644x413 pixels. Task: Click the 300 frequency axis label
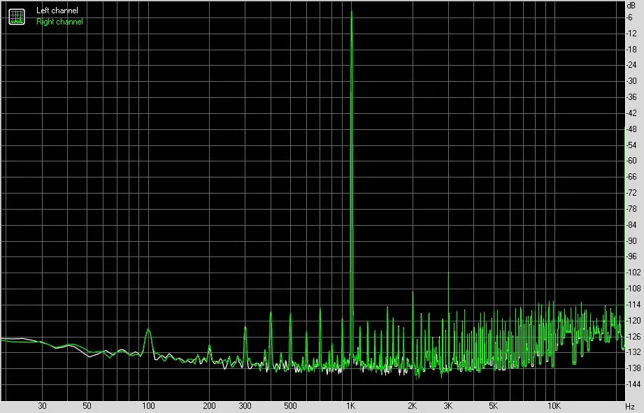(245, 406)
